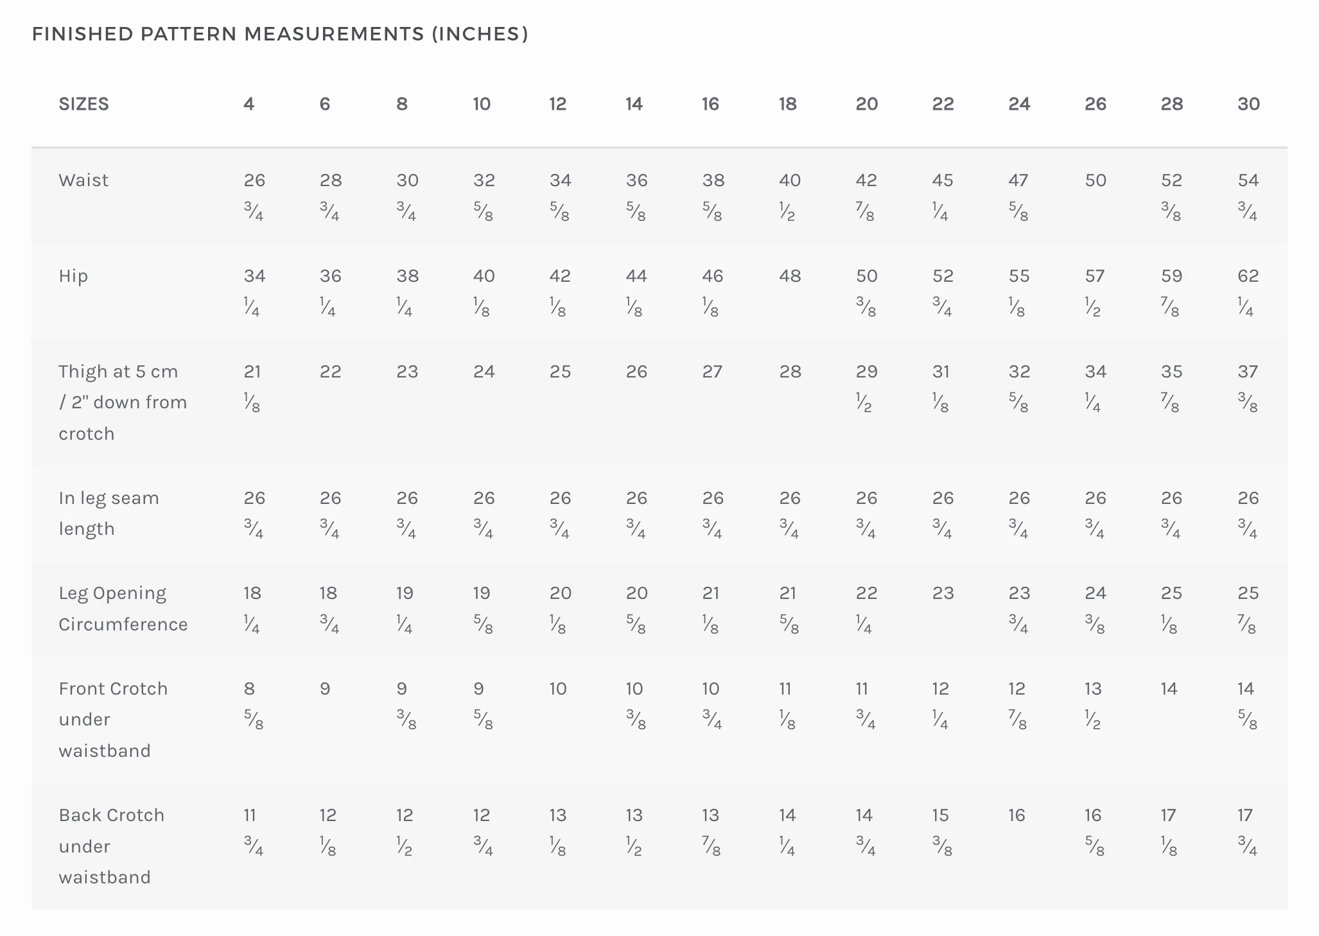
Task: Click Thigh value 27 for size 16
Action: pos(712,372)
